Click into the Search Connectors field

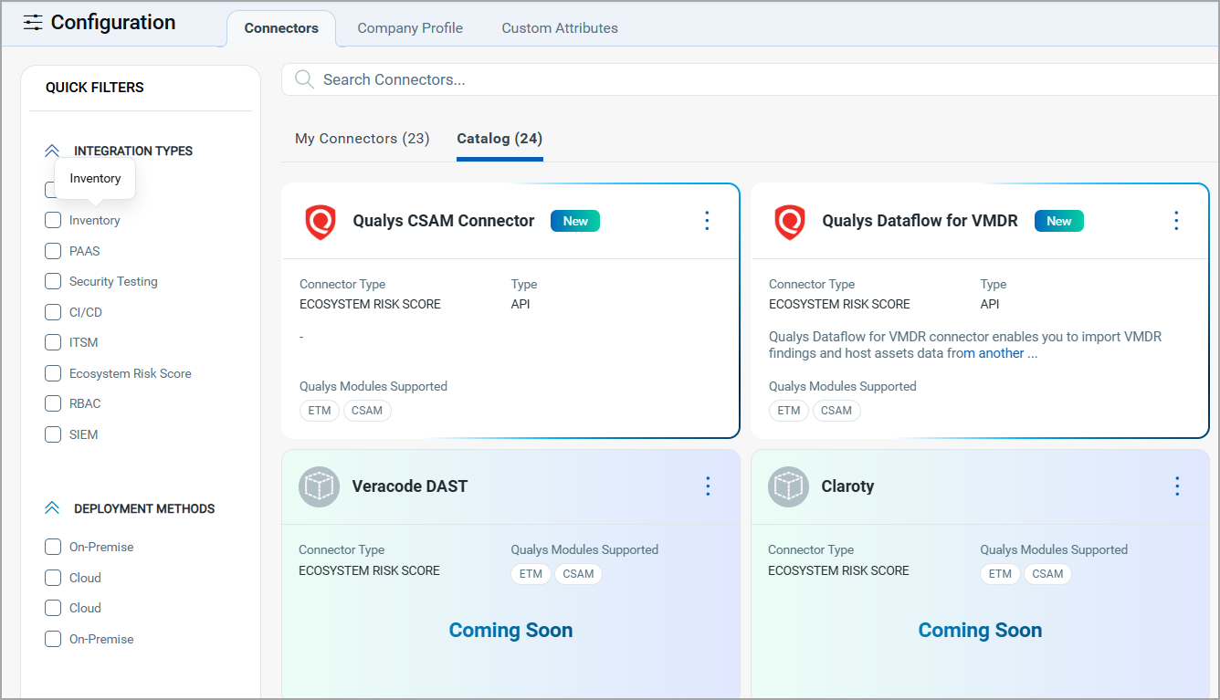(731, 79)
